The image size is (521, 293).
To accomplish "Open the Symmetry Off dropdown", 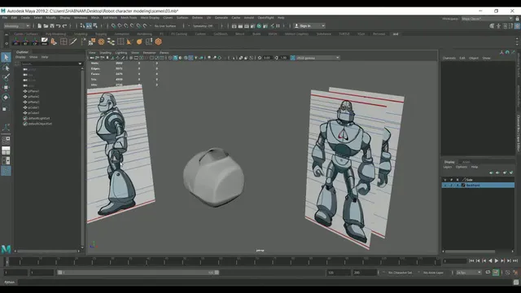I will click(x=203, y=26).
